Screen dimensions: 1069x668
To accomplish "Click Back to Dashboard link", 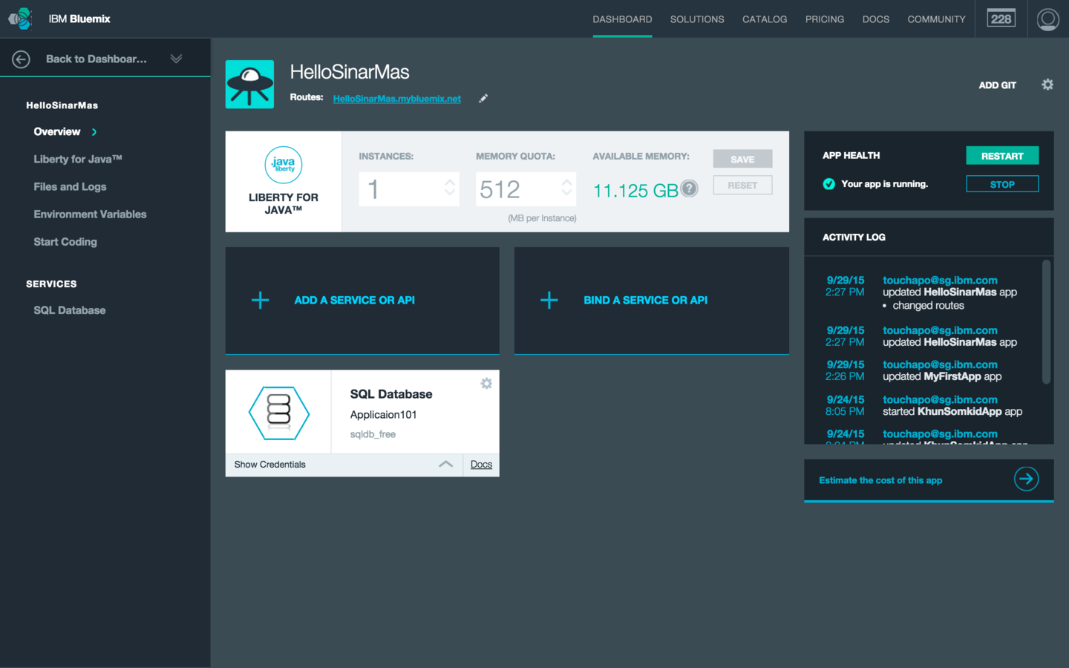I will [97, 59].
